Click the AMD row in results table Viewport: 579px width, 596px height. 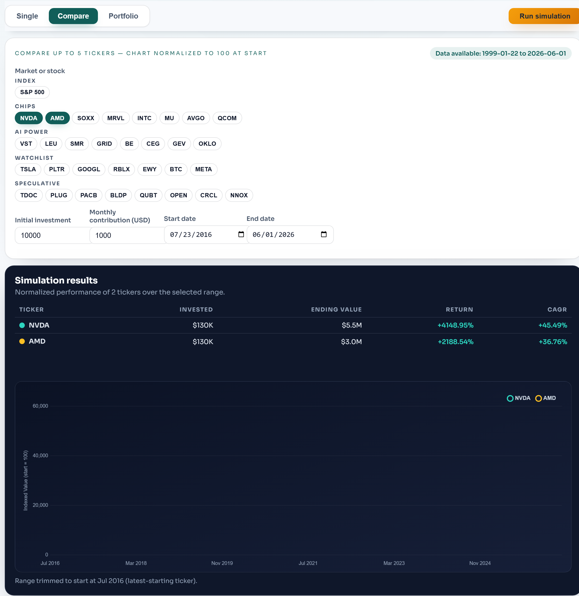pyautogui.click(x=293, y=342)
